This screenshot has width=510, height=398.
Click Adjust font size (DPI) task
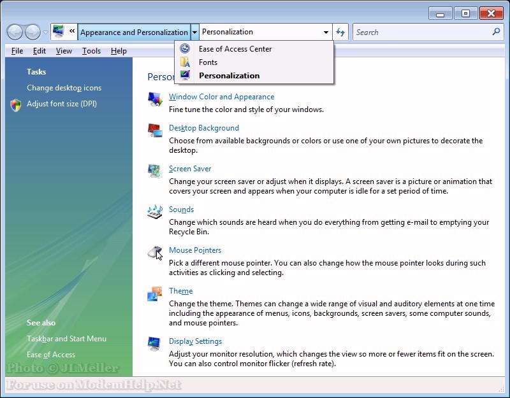pos(62,104)
